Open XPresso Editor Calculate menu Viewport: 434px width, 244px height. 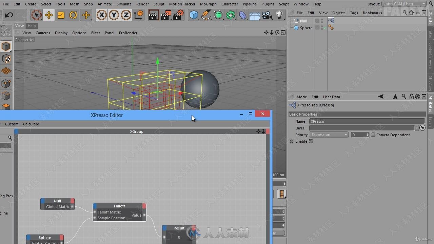pos(31,124)
